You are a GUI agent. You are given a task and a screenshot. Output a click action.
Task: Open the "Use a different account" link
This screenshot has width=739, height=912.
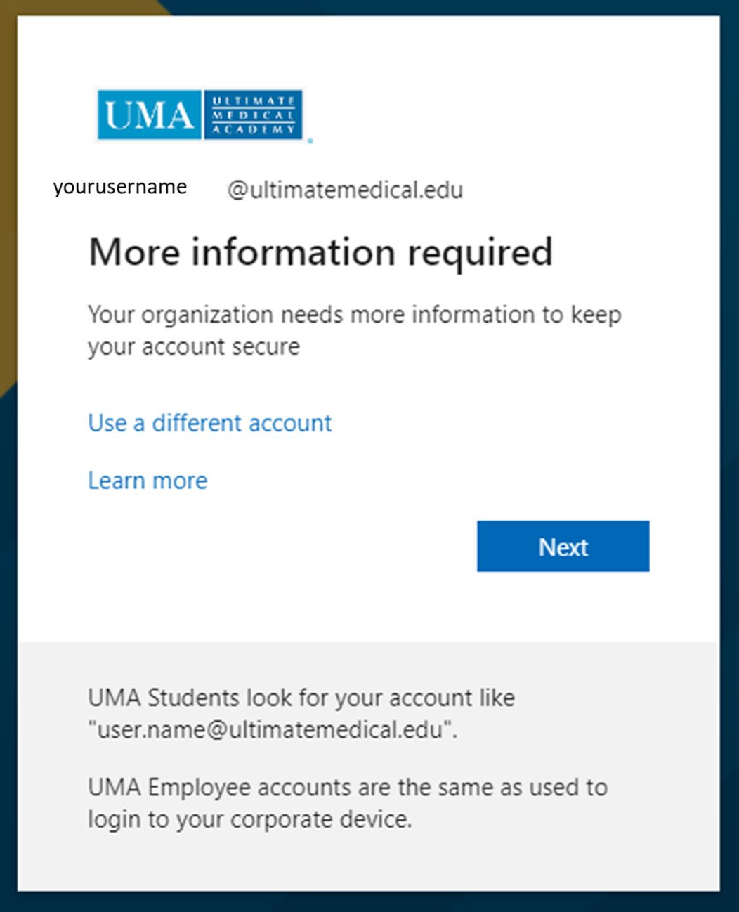click(209, 423)
